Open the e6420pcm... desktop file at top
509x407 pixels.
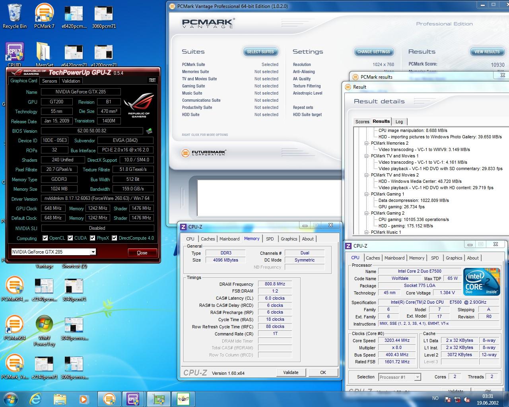(x=74, y=16)
